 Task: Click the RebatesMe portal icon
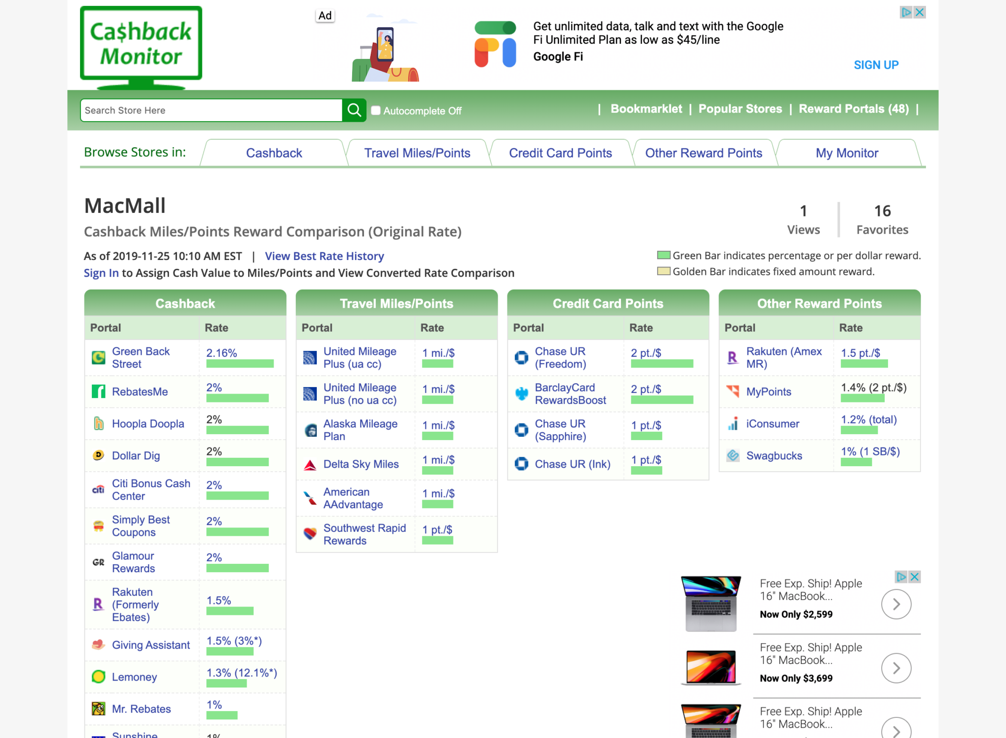click(99, 392)
